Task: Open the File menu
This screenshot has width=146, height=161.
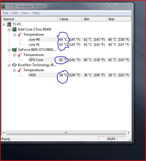Action: [x=5, y=13]
